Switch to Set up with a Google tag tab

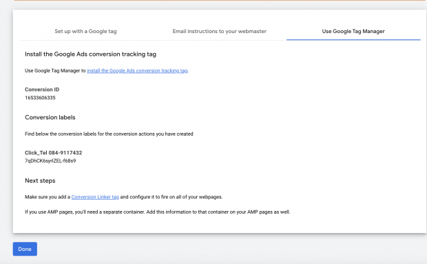pos(85,31)
